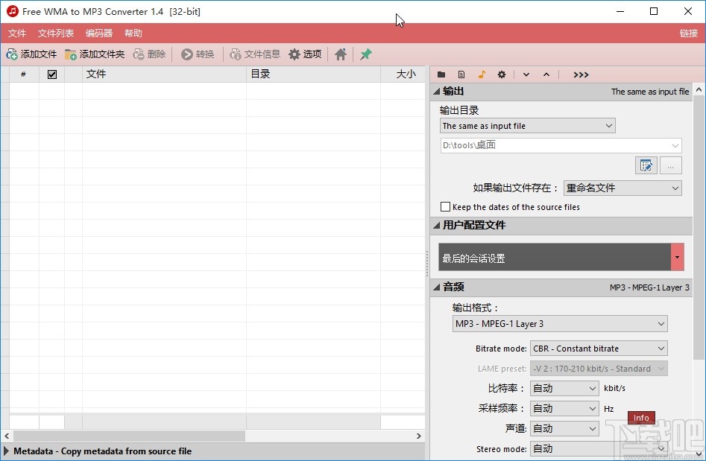
Task: Toggle the select-all checkbox in the file list header
Action: pyautogui.click(x=51, y=74)
